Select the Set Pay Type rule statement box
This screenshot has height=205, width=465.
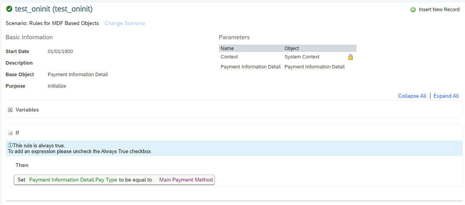point(114,180)
